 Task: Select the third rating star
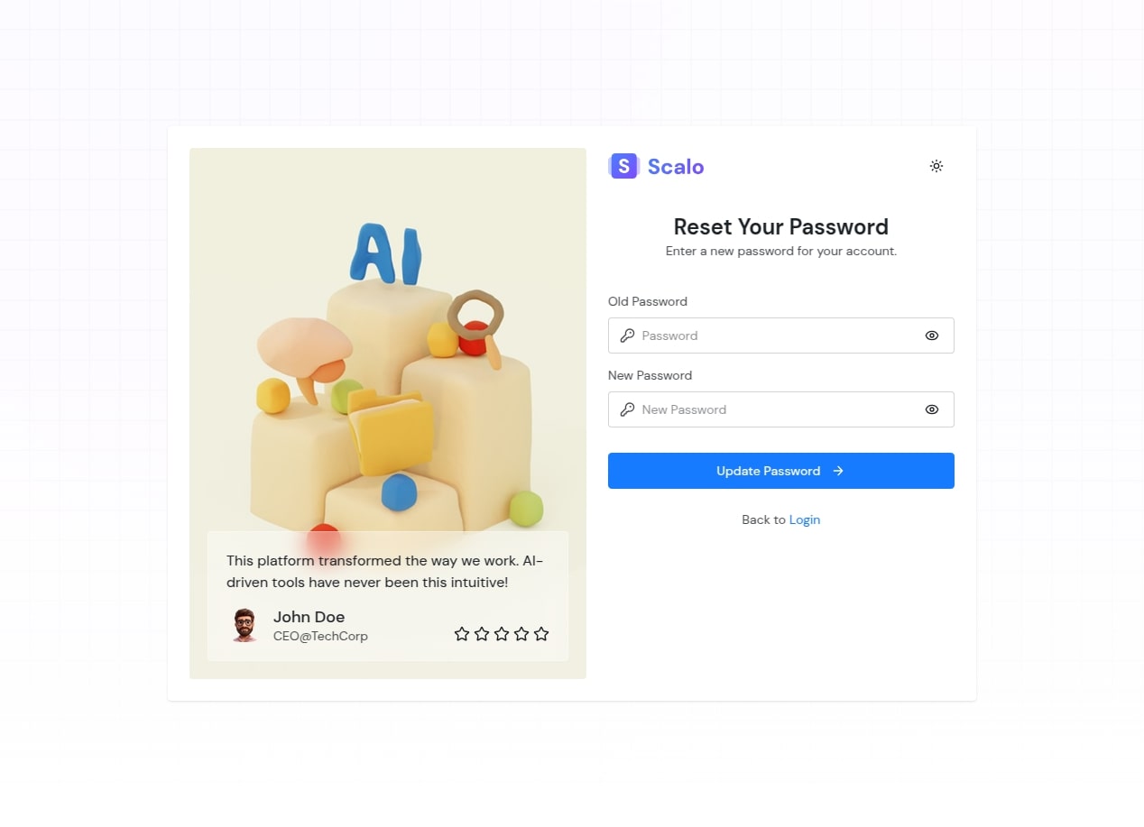502,634
